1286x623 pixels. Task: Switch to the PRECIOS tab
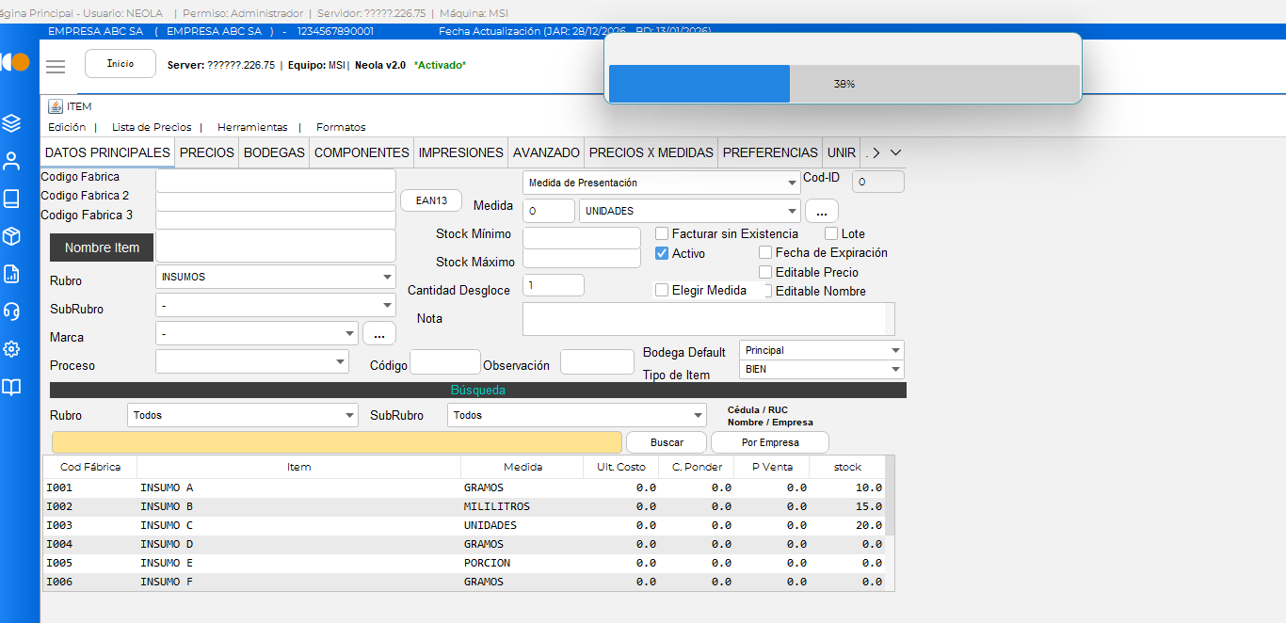coord(206,152)
